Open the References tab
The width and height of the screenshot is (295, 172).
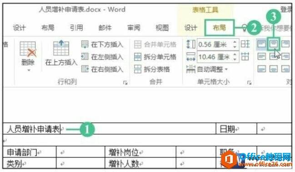76,28
